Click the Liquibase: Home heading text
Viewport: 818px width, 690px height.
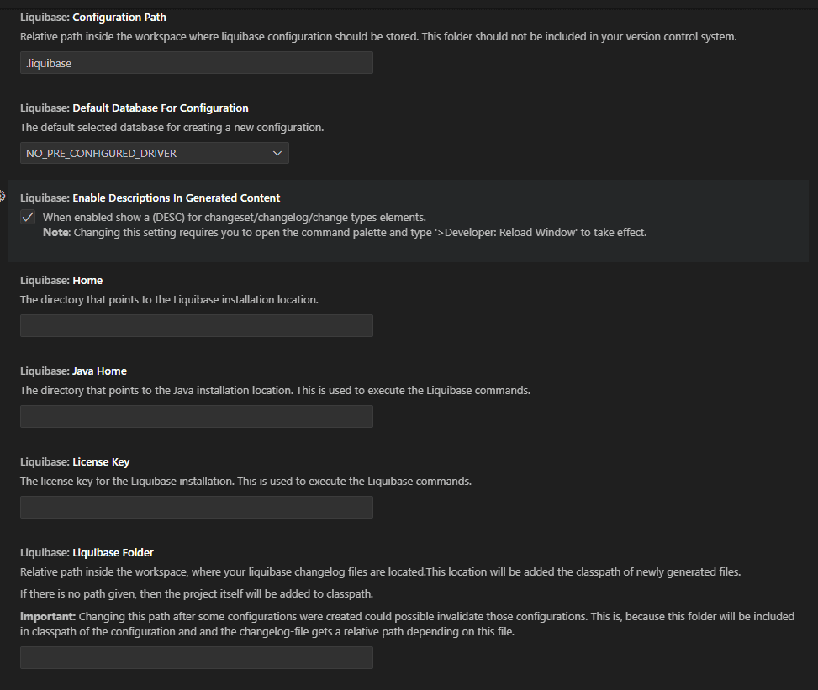(61, 280)
